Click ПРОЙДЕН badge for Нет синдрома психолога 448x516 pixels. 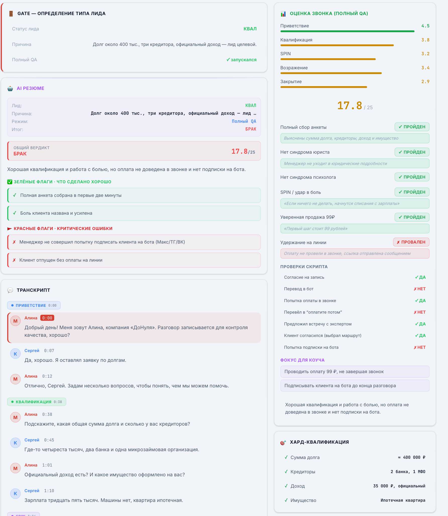point(412,177)
